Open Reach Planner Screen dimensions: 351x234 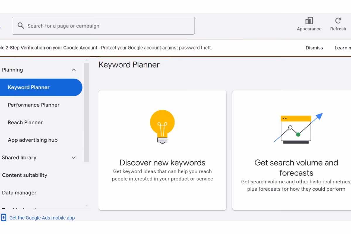pyautogui.click(x=25, y=122)
